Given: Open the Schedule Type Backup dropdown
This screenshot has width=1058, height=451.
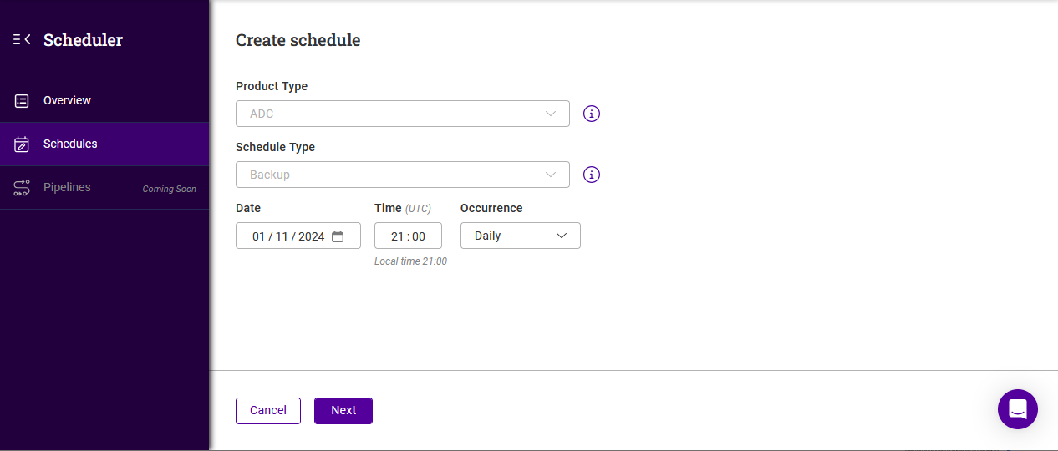Looking at the screenshot, I should point(403,175).
